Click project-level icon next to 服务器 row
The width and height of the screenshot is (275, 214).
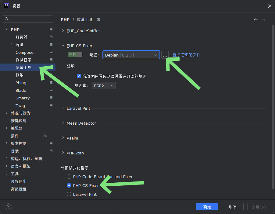click(x=51, y=37)
